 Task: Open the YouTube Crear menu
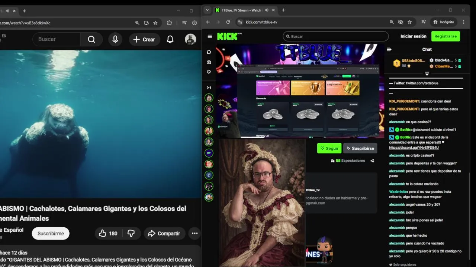point(144,39)
